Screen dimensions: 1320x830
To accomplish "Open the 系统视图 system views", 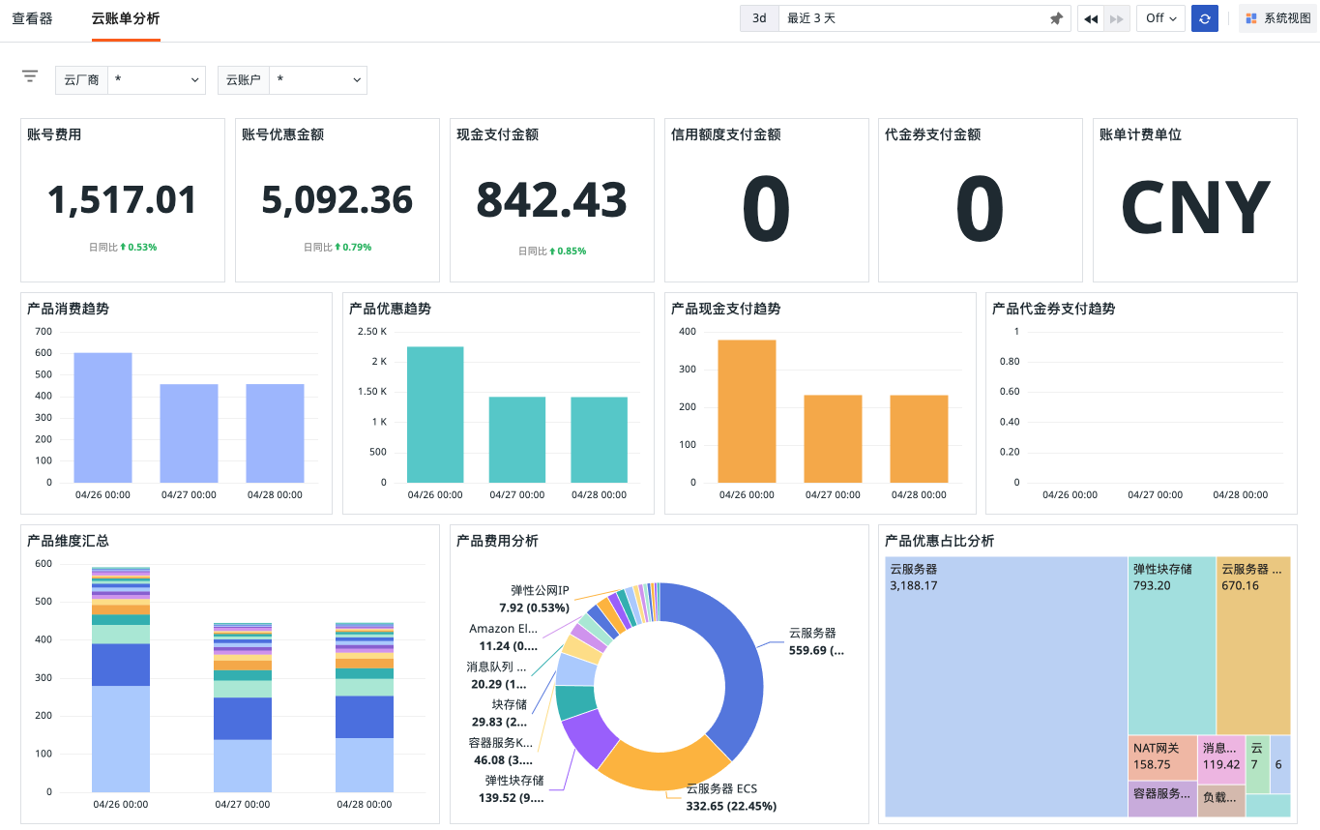I will click(x=1277, y=18).
